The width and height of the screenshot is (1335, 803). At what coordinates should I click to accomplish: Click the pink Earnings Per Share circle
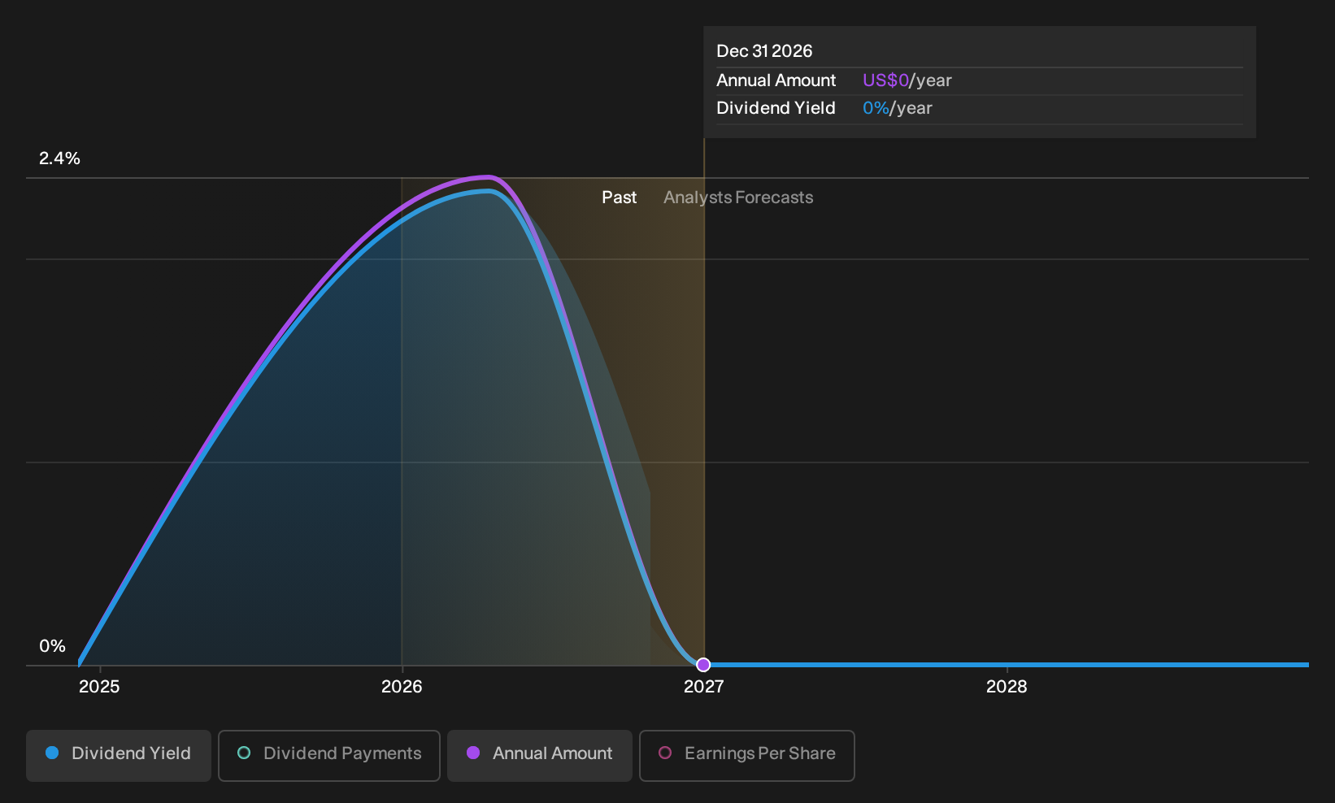665,753
